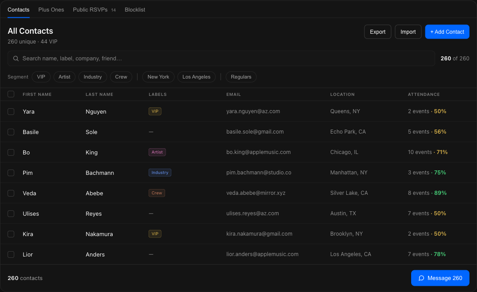Screen dimensions: 477x292
Task: Check the box for Yara Nguyen
Action: pyautogui.click(x=11, y=111)
